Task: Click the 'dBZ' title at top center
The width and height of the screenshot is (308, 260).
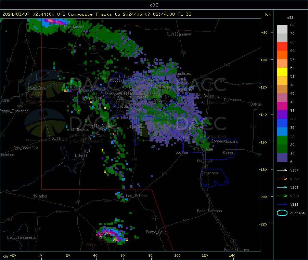Action: [x=154, y=5]
